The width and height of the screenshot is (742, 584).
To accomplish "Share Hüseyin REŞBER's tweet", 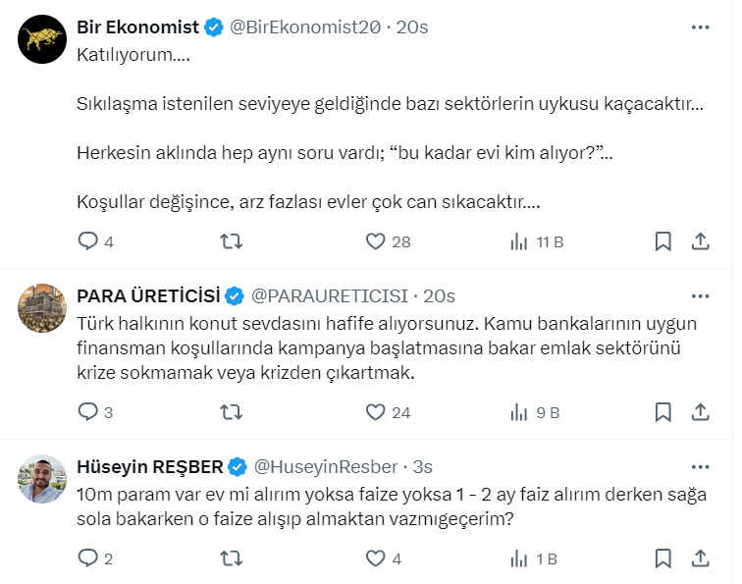I will pyautogui.click(x=701, y=558).
